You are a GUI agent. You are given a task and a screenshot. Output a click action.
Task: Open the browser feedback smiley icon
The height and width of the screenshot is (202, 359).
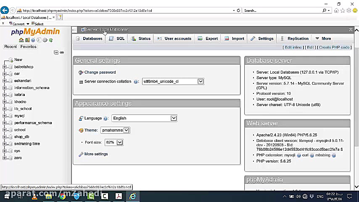click(355, 11)
